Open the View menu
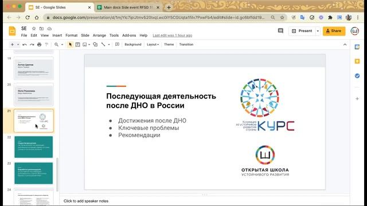Screen dimensions: 367x206 (45, 35)
